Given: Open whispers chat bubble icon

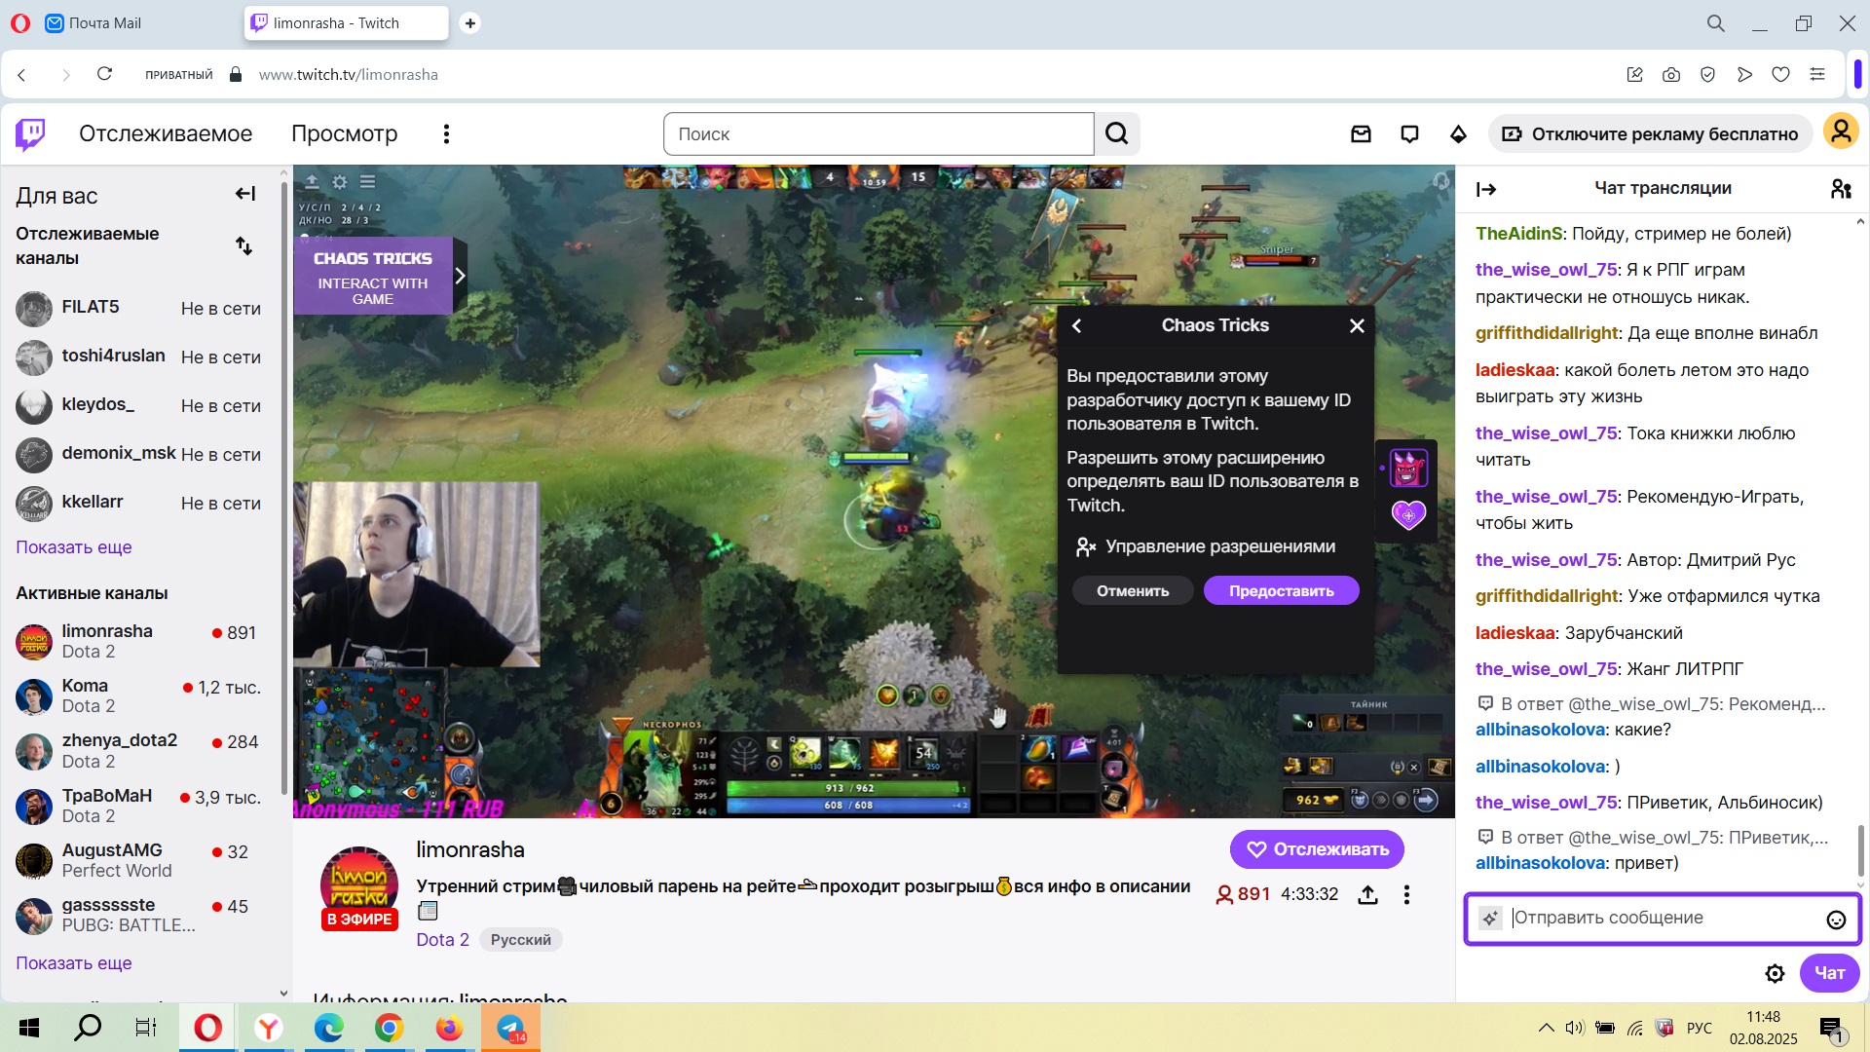Looking at the screenshot, I should click(x=1409, y=133).
